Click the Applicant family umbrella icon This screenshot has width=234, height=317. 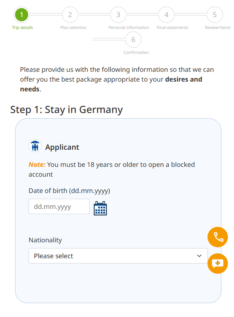coord(35,146)
